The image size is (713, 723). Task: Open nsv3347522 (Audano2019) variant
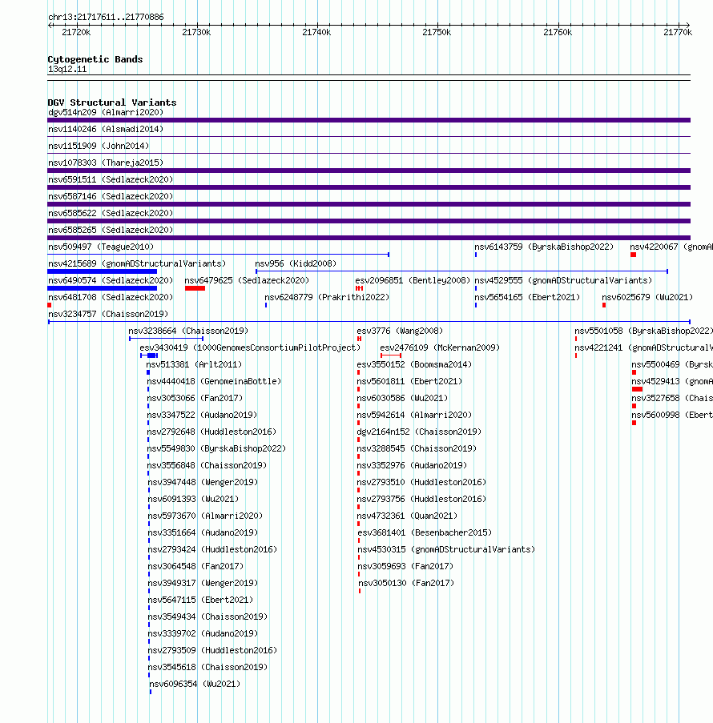point(202,415)
